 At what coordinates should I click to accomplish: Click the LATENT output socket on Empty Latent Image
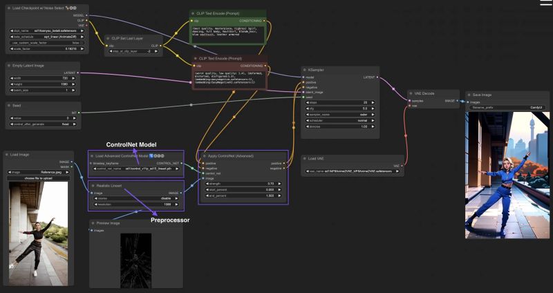78,73
